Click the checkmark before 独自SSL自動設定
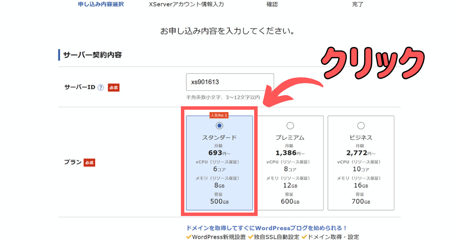This screenshot has height=240, width=458. (x=251, y=237)
